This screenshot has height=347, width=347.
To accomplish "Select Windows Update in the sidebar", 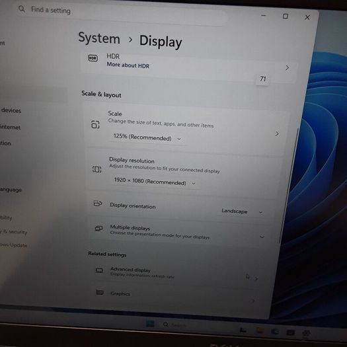I will pos(14,245).
